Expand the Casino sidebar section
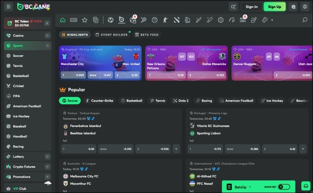 47,35
